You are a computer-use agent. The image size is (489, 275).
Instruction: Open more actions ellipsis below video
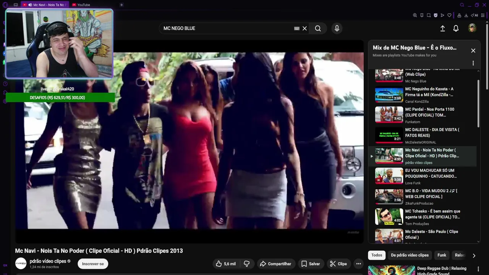point(358,264)
